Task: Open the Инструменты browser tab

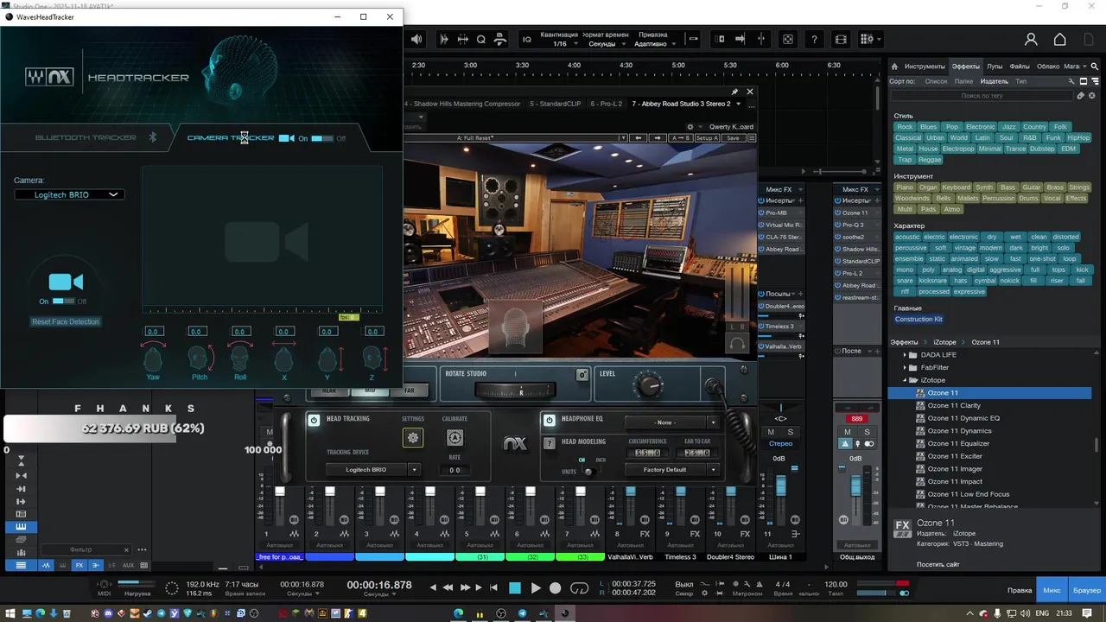Action: pos(925,67)
